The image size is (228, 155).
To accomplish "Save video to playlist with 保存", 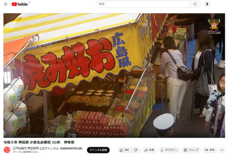I will pyautogui.click(x=209, y=150).
